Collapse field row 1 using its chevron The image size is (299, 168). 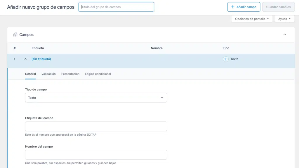[x=25, y=59]
